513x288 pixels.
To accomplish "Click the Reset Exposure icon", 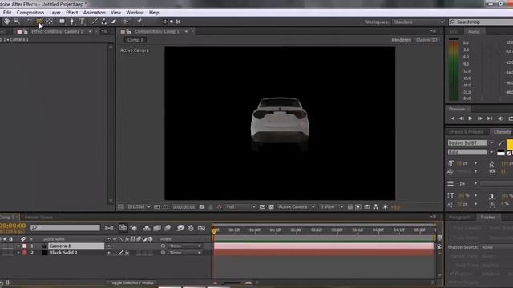I will pyautogui.click(x=386, y=207).
